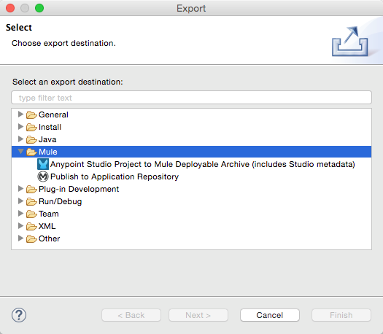Select the XML label
383x334 pixels.
click(47, 226)
